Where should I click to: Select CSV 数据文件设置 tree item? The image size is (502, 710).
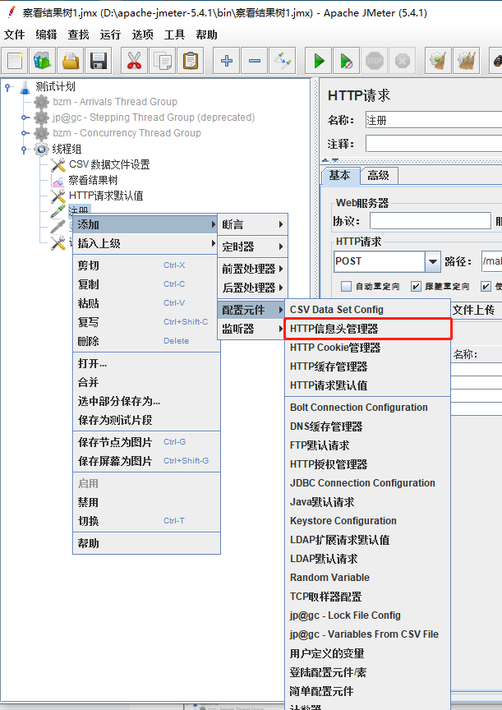(x=109, y=164)
